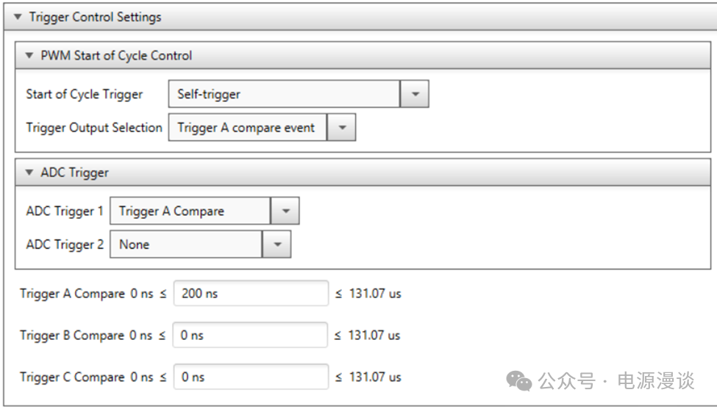The width and height of the screenshot is (717, 409).
Task: Focus the Trigger A Compare 200 ns field
Action: (x=250, y=294)
